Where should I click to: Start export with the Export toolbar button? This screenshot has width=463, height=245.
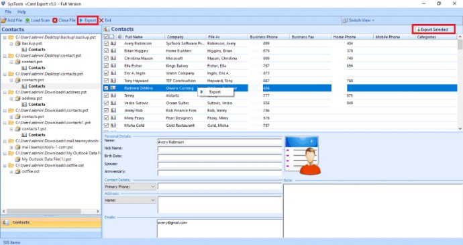click(88, 20)
